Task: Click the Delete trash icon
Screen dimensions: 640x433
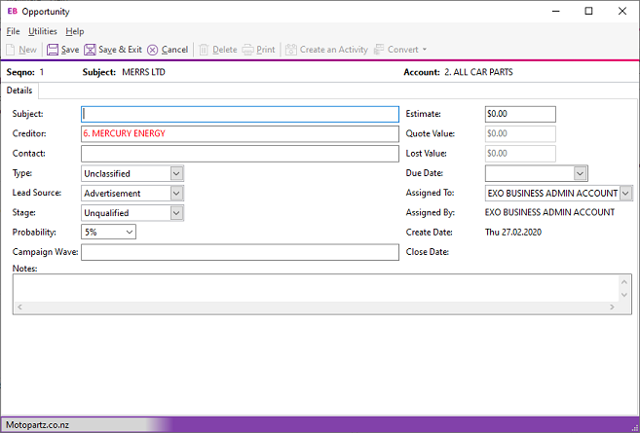Action: [x=204, y=50]
